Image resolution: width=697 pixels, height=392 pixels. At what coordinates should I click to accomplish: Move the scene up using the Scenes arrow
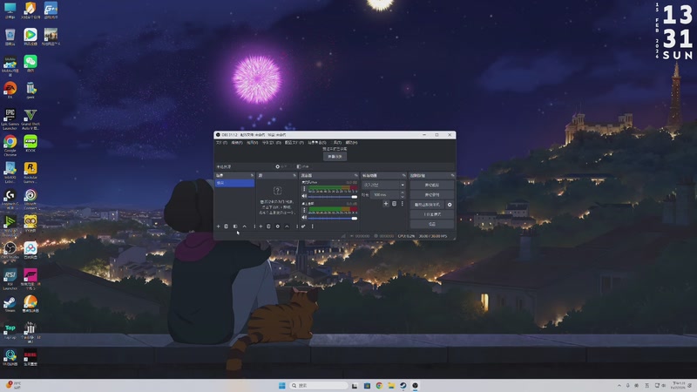(x=245, y=226)
